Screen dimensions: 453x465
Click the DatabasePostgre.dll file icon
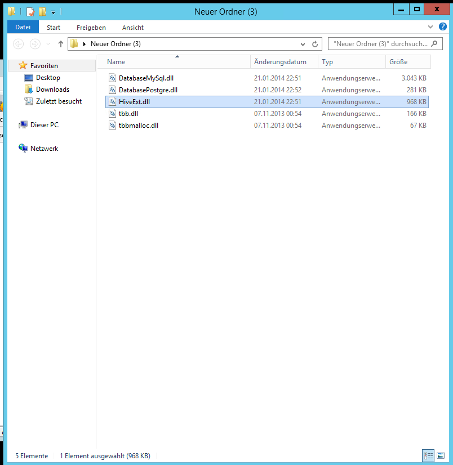point(112,90)
